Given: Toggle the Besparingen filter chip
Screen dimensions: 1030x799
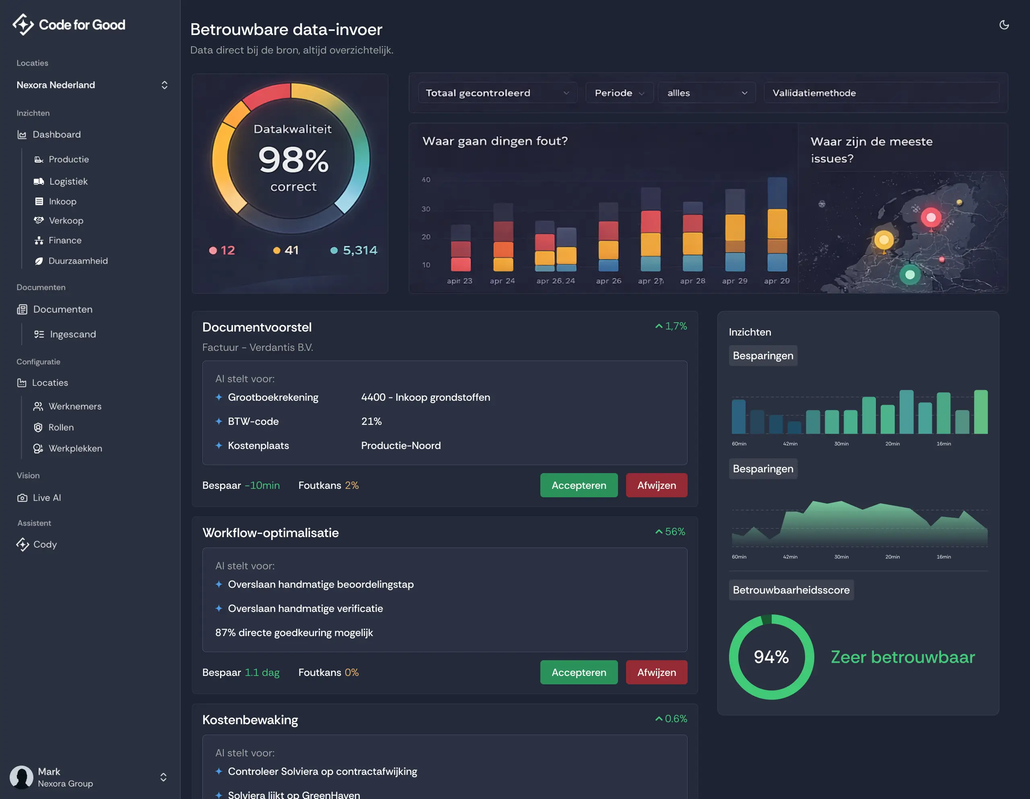Looking at the screenshot, I should (x=762, y=356).
